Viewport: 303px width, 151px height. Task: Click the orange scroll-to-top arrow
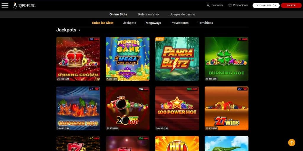click(291, 143)
